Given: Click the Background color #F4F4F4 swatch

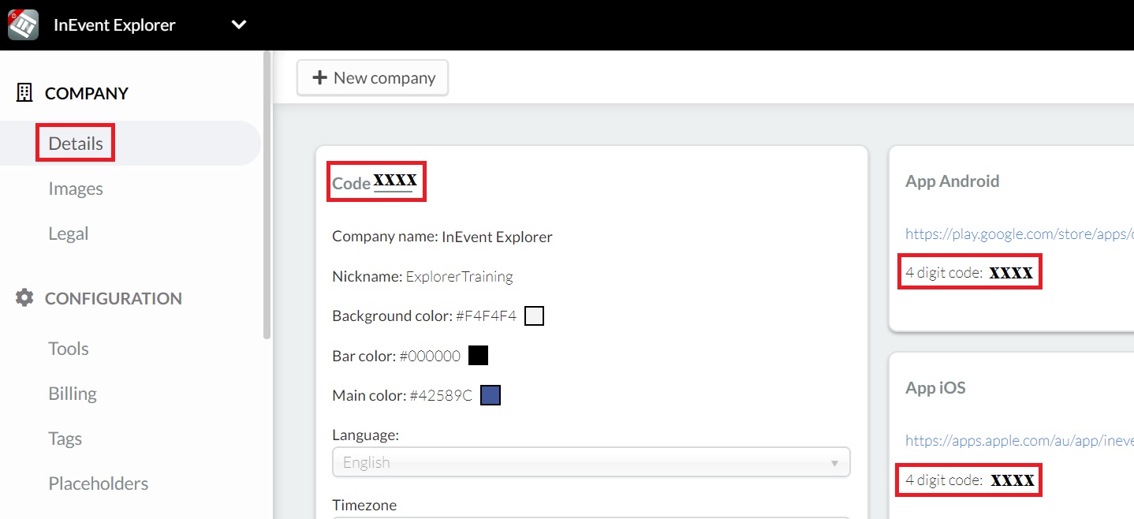Looking at the screenshot, I should click(x=535, y=316).
